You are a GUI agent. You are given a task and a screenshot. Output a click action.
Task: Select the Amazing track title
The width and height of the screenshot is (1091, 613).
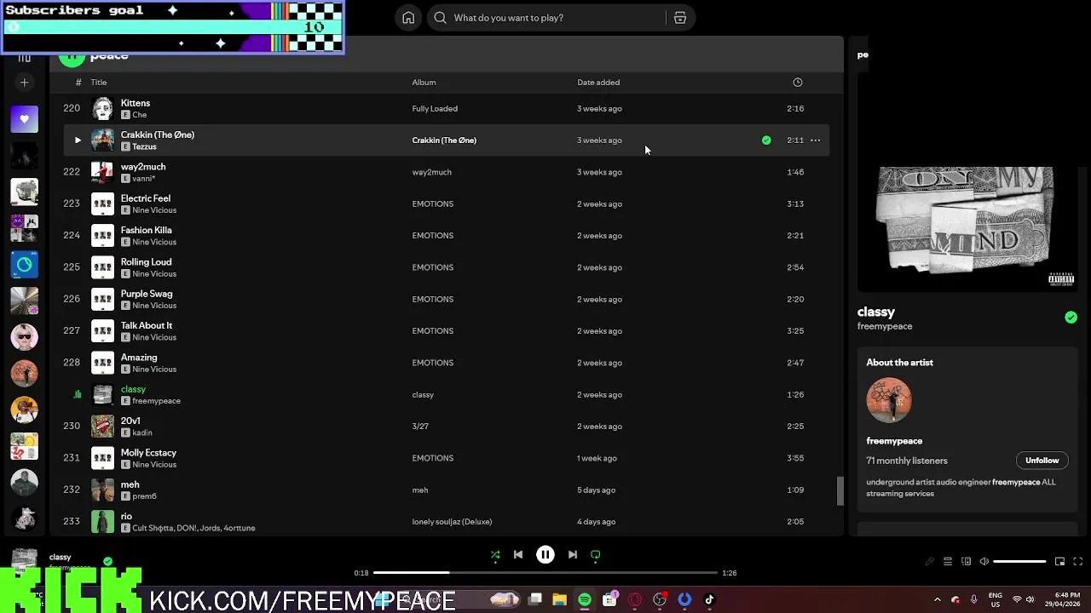tap(139, 358)
